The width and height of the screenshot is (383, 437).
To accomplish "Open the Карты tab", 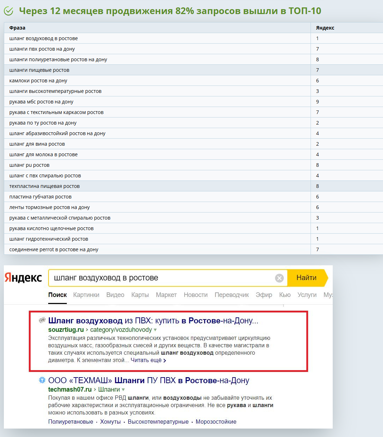I will point(140,295).
